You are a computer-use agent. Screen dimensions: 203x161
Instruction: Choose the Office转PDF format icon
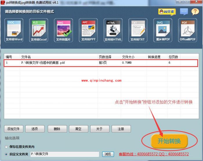pos(188,30)
